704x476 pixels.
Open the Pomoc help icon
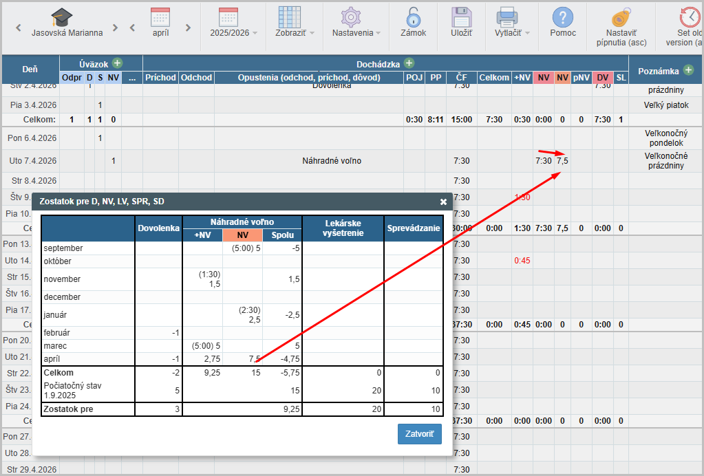coord(563,18)
